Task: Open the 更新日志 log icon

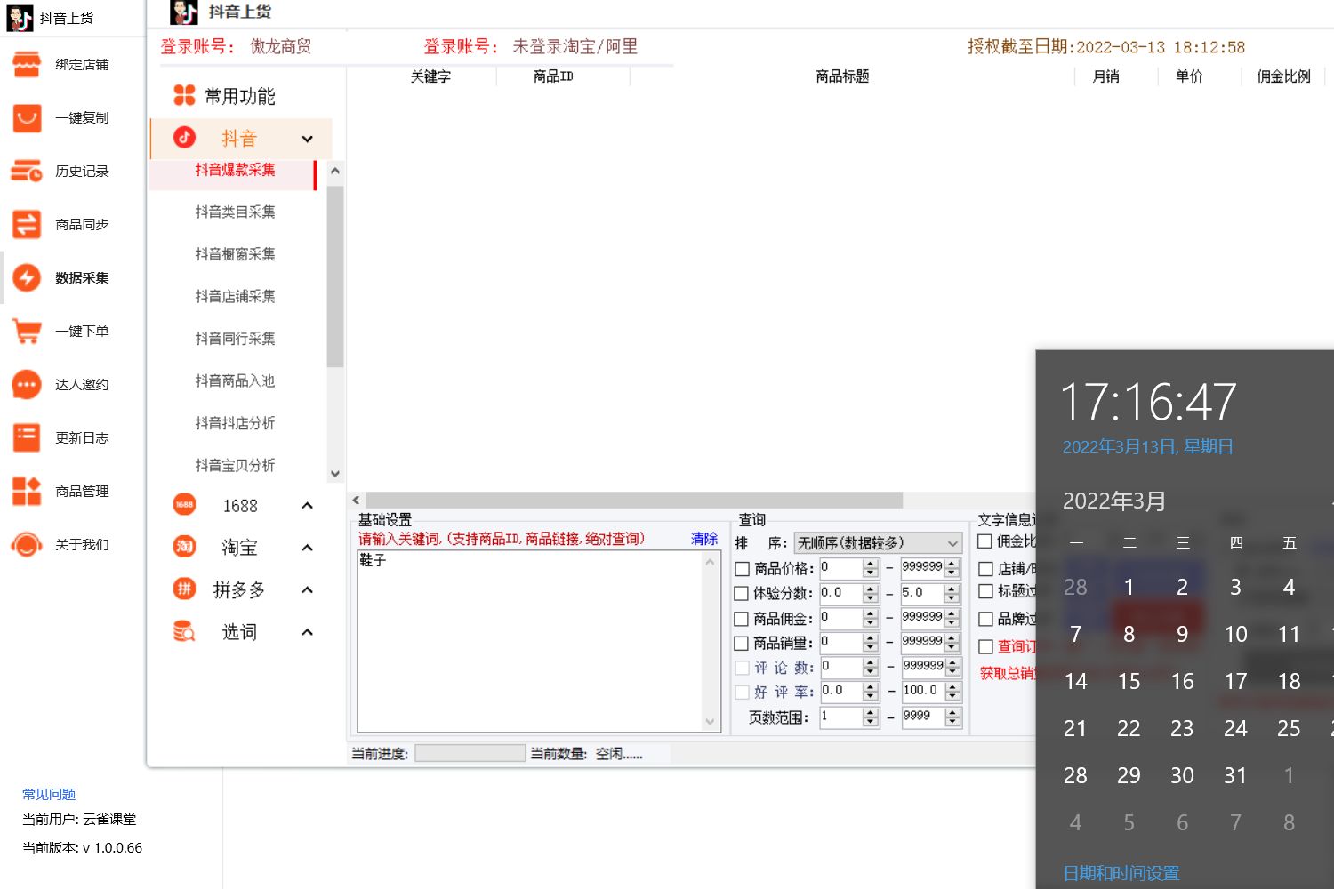Action: (x=27, y=438)
